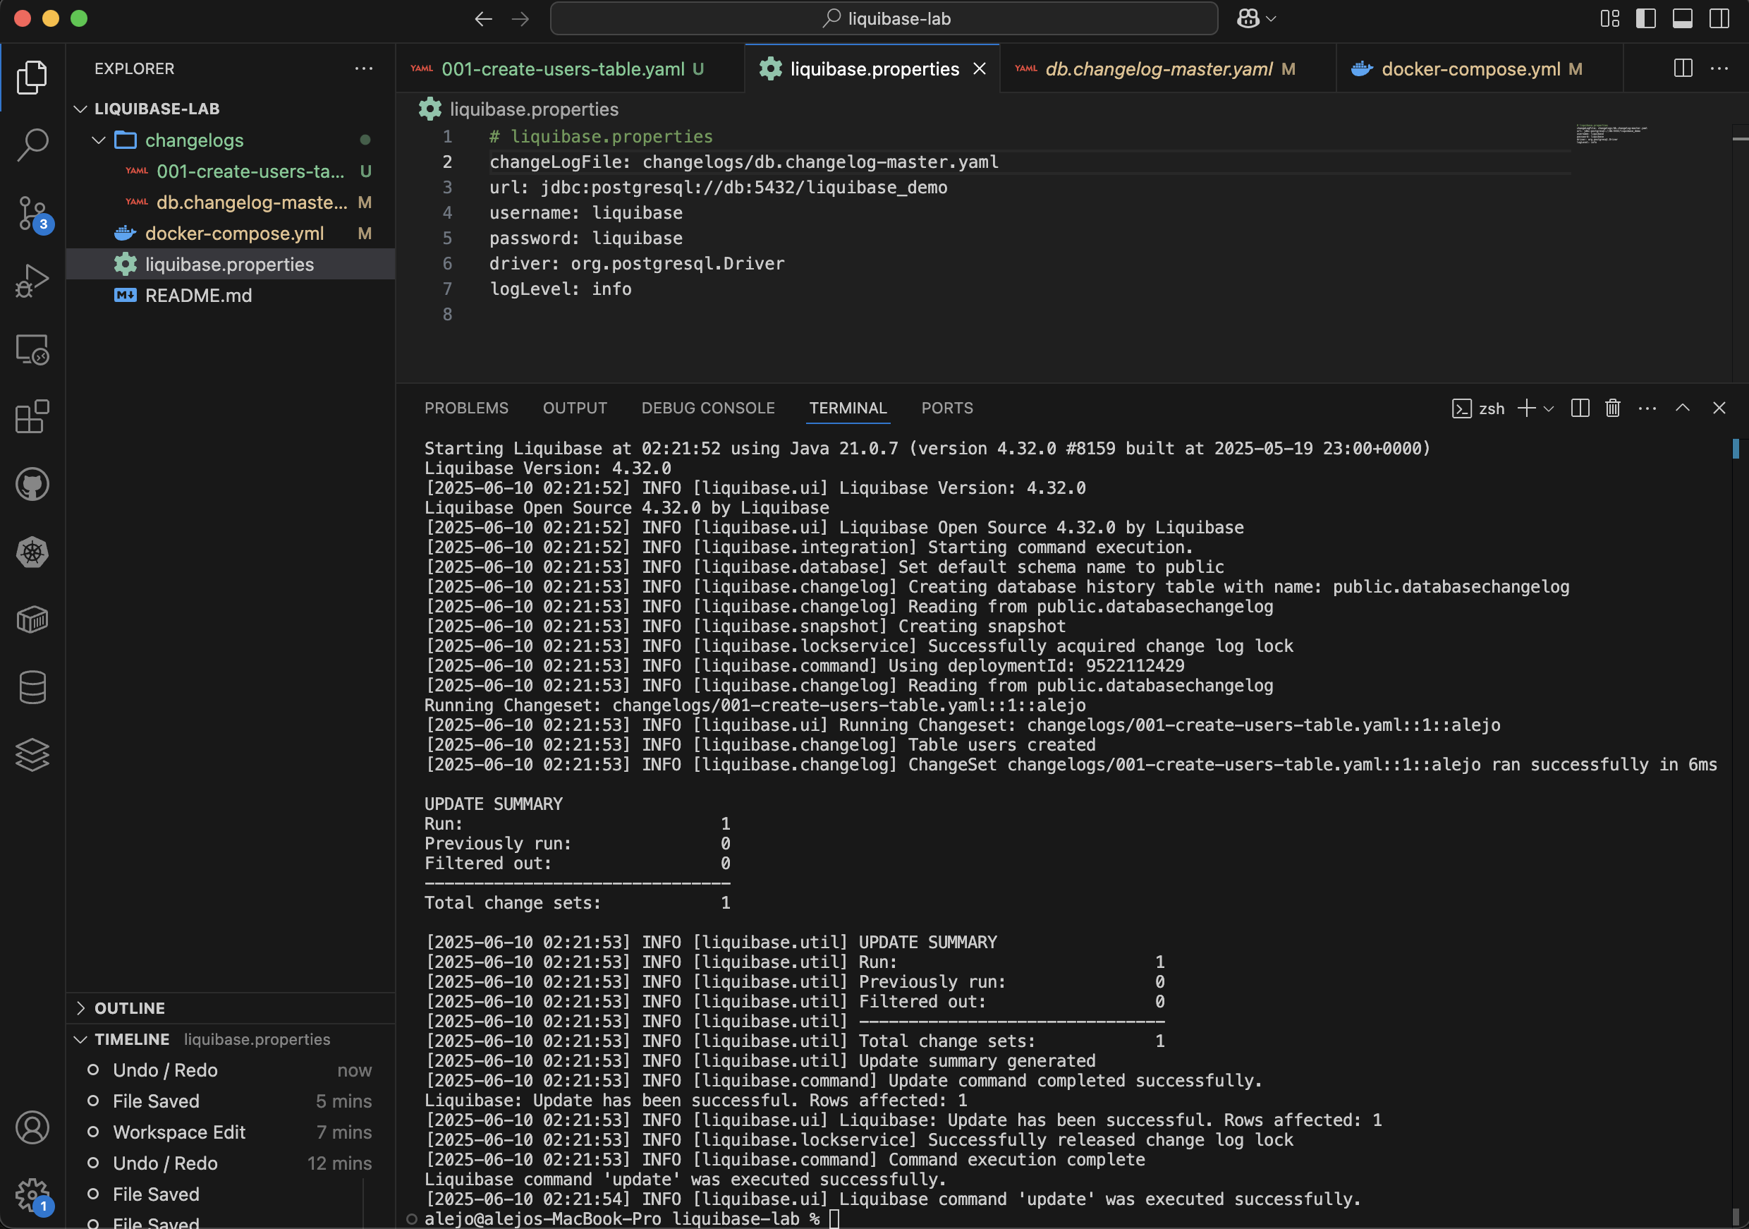Select the zsh terminal label
The width and height of the screenshot is (1749, 1229).
click(x=1479, y=408)
